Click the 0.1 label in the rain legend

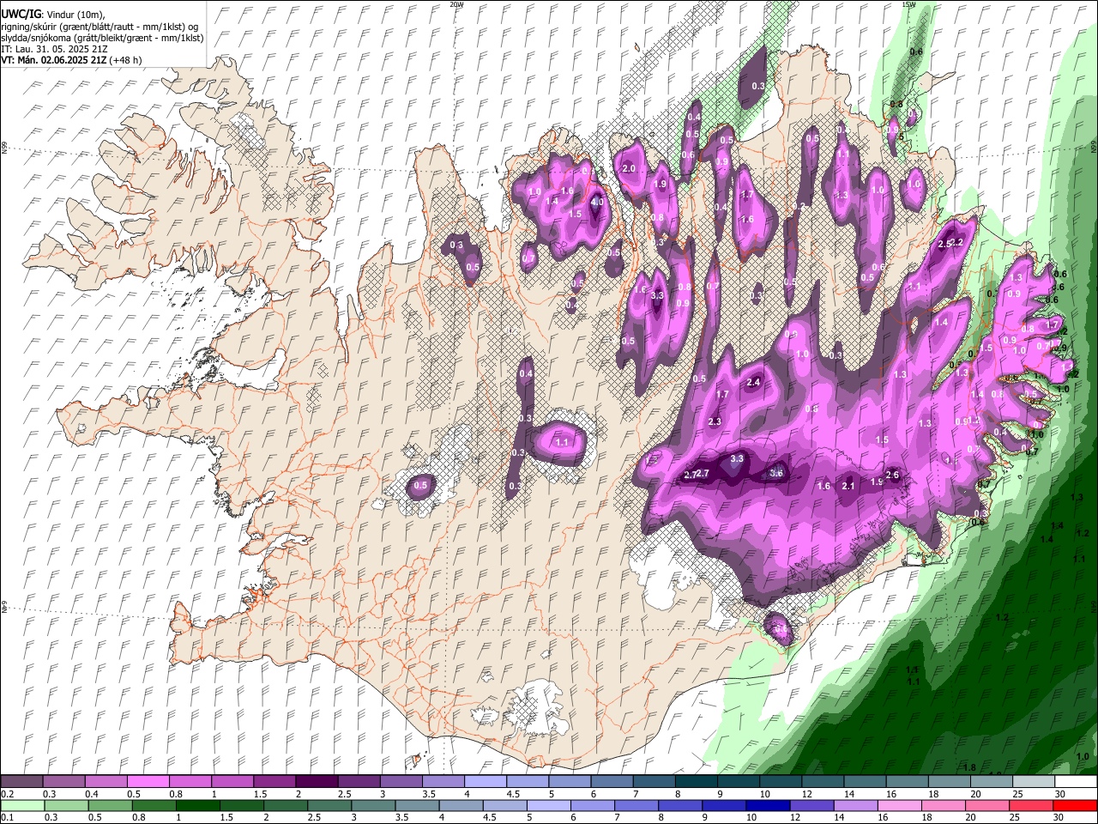7,818
